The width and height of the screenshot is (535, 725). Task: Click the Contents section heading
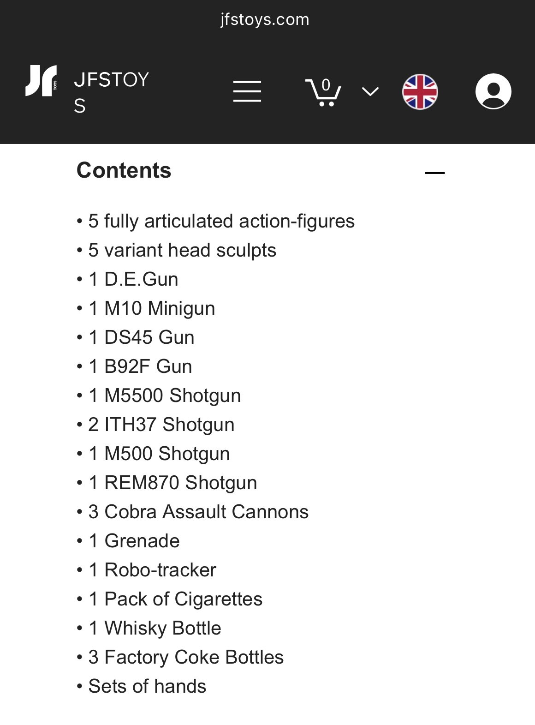[x=124, y=170]
